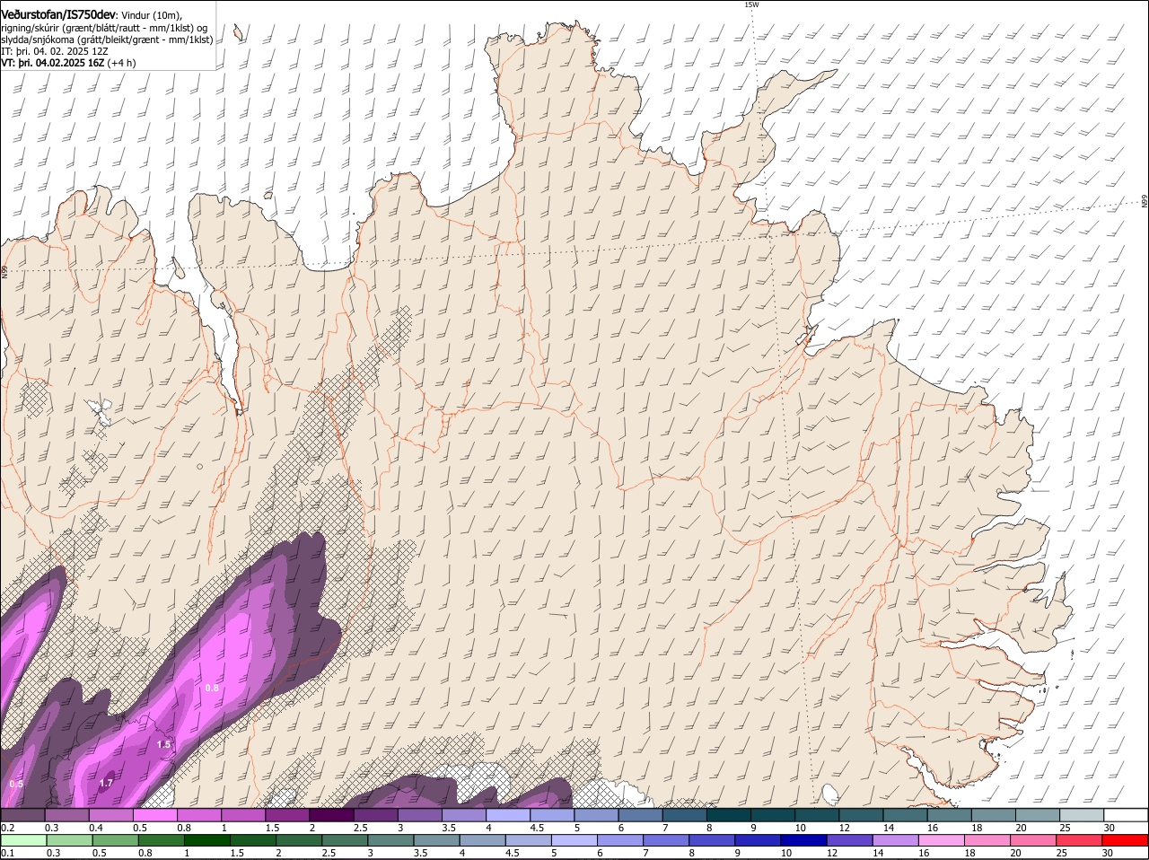Select the rain legend swatch between 8 and 9

point(712,840)
